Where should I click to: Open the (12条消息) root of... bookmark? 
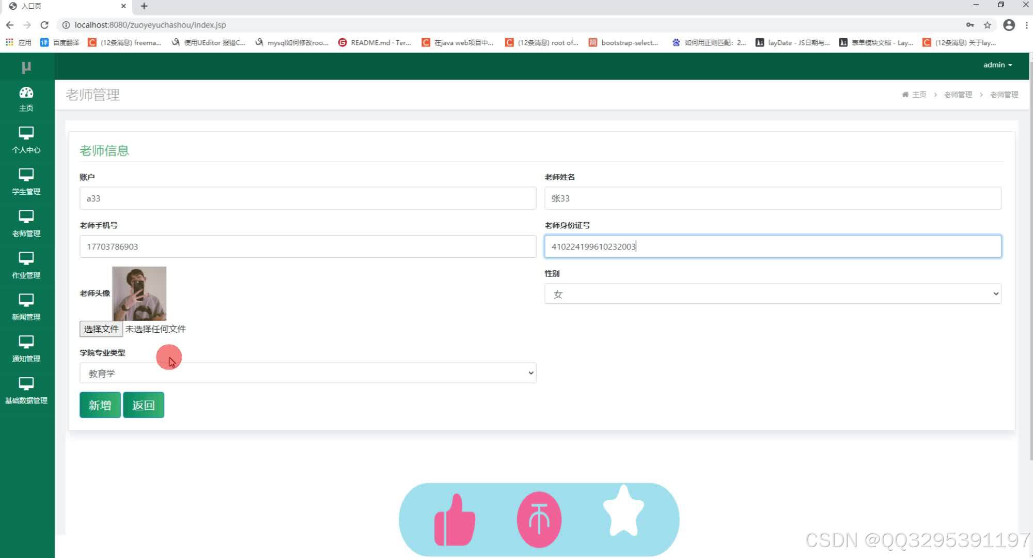click(542, 42)
